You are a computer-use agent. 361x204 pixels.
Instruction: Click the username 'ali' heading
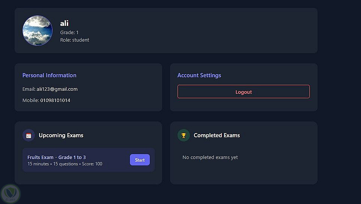[64, 23]
